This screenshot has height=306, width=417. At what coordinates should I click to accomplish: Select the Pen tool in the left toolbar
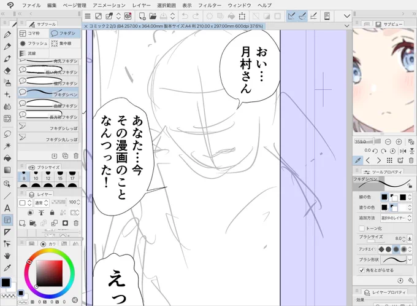[7, 34]
